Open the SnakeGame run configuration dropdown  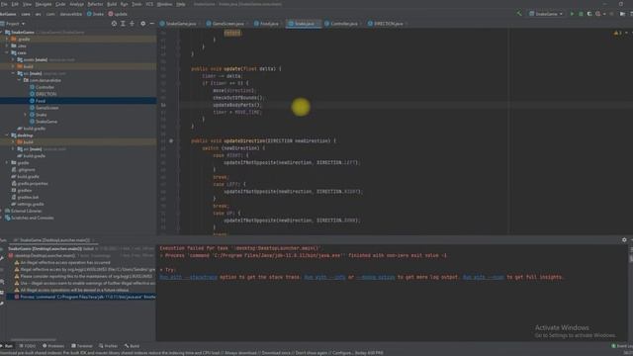coord(546,14)
